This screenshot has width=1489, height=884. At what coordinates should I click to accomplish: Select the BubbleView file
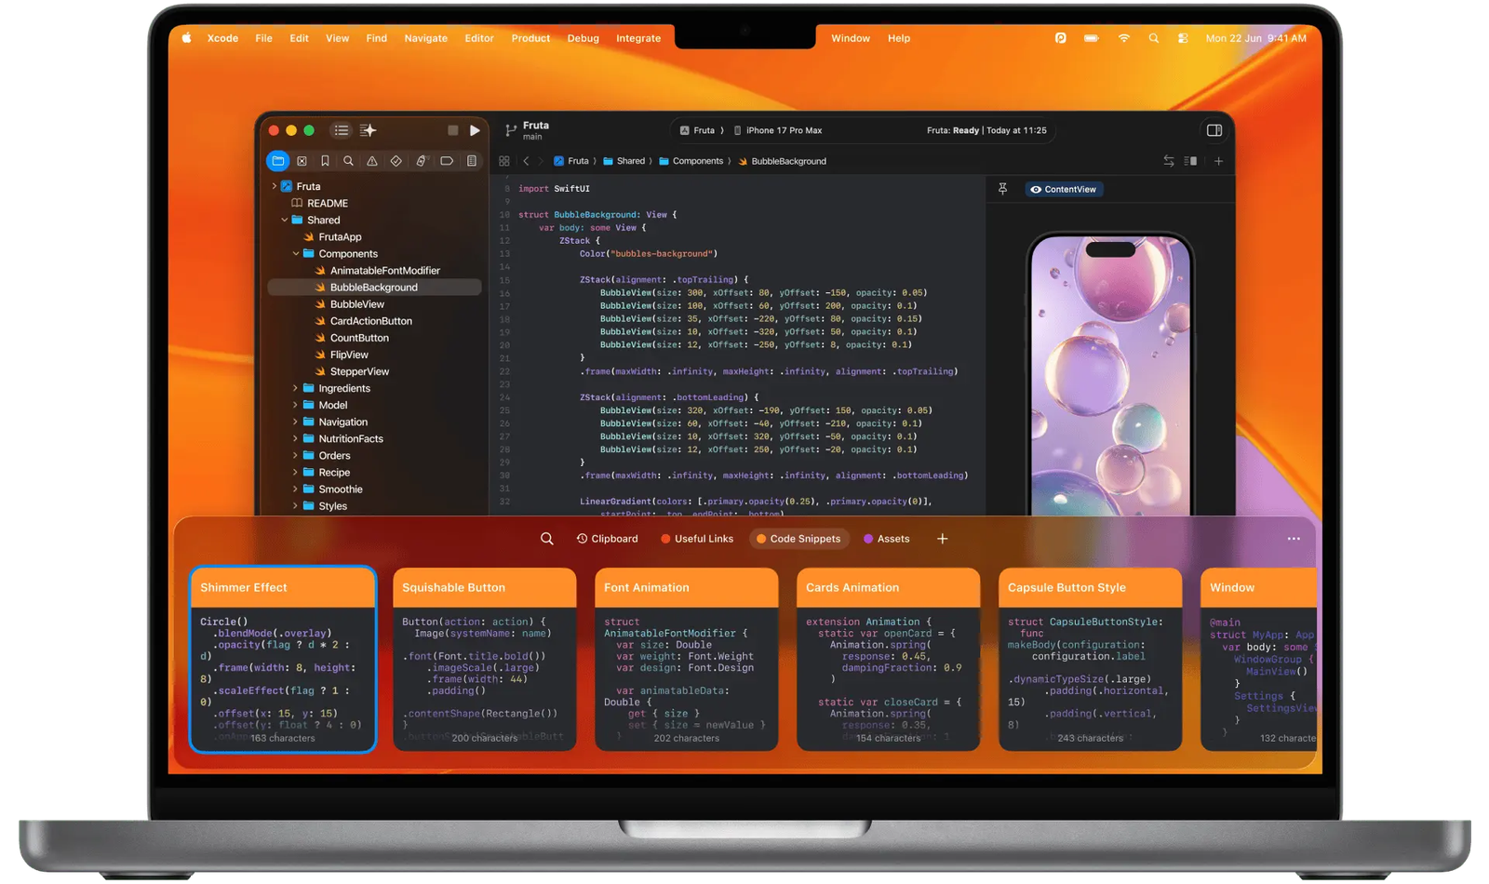[349, 304]
